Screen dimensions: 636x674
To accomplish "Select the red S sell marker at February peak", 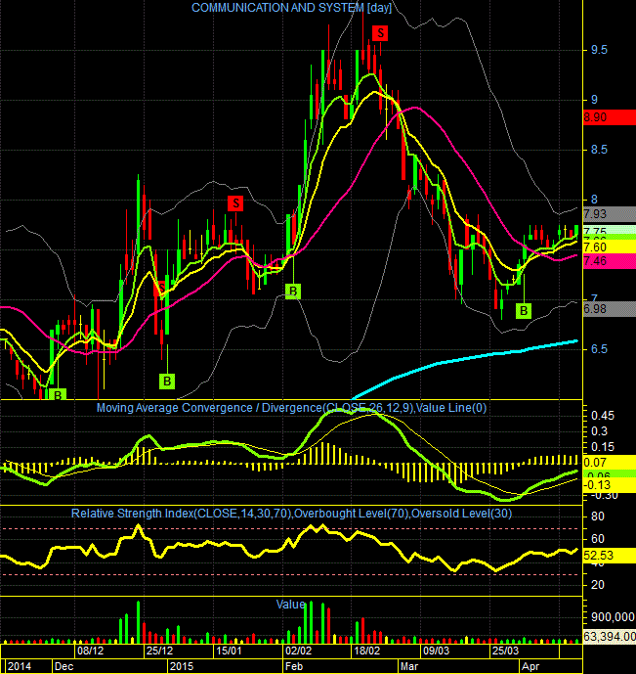I will (380, 33).
